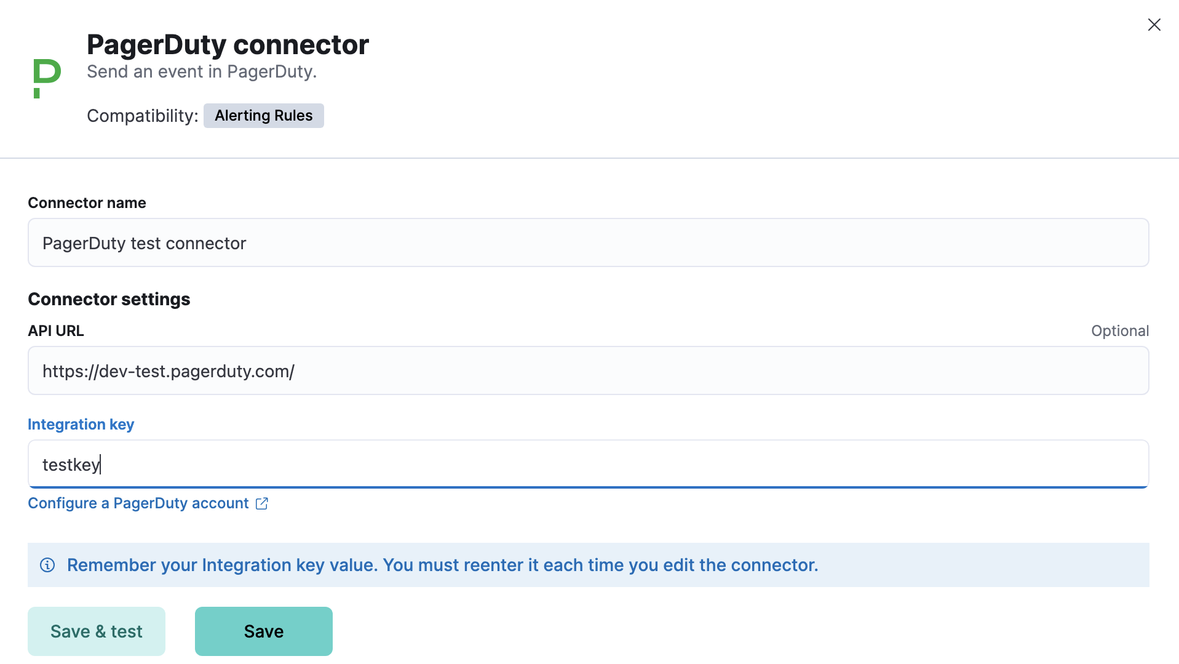1179x664 pixels.
Task: Select the URL text https://dev-test.pagerduty.com/
Action: point(168,370)
